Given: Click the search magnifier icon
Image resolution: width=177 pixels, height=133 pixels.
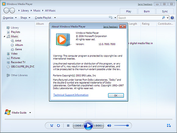Looking at the screenshot, I should click(x=164, y=18).
